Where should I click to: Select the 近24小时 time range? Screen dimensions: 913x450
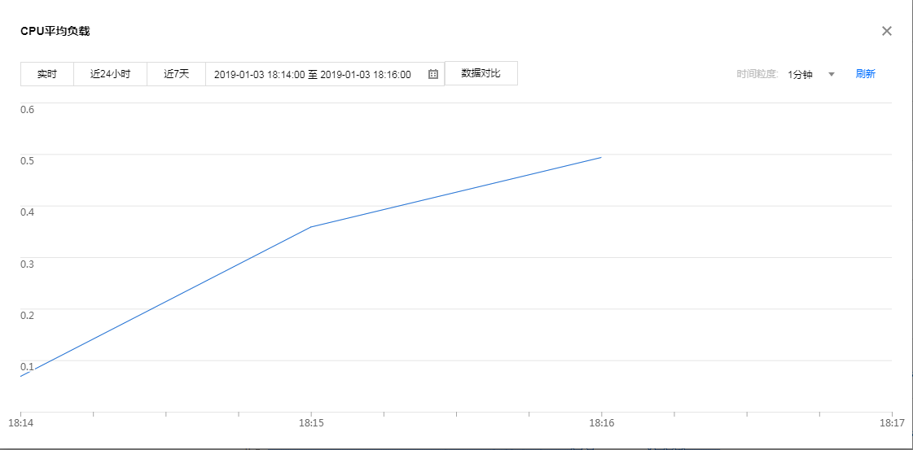pos(110,74)
